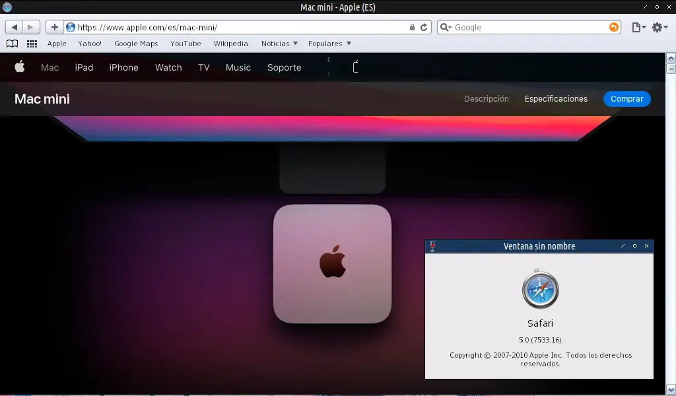The width and height of the screenshot is (676, 396).
Task: Select Music in the site navigation
Action: [238, 67]
